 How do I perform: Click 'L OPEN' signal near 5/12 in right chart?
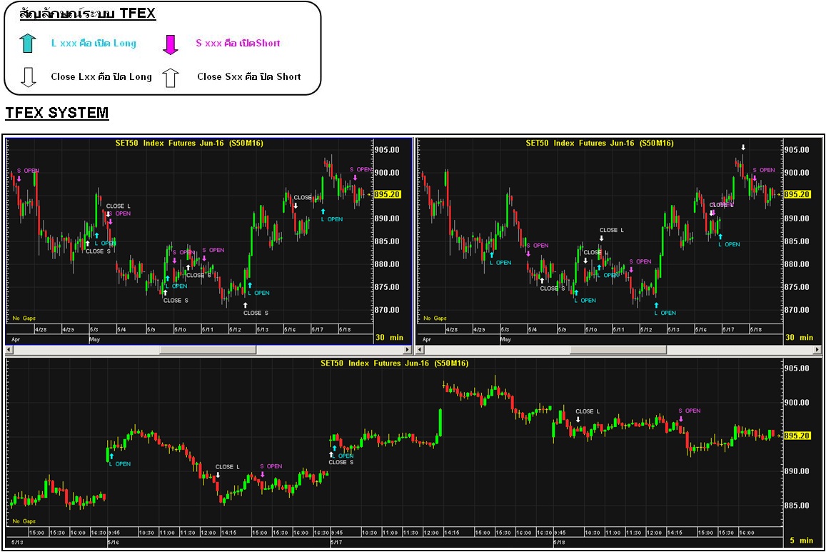click(665, 313)
